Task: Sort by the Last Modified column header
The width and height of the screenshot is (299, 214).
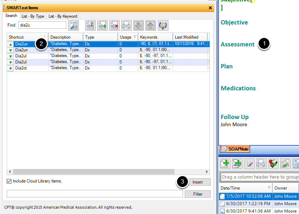Action: 190,37
